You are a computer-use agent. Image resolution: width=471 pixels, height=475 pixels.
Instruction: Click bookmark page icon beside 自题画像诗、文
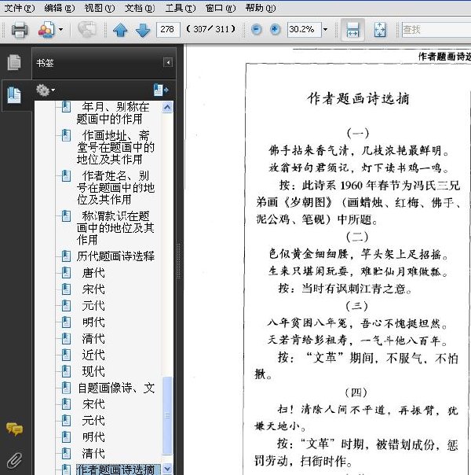tap(66, 388)
